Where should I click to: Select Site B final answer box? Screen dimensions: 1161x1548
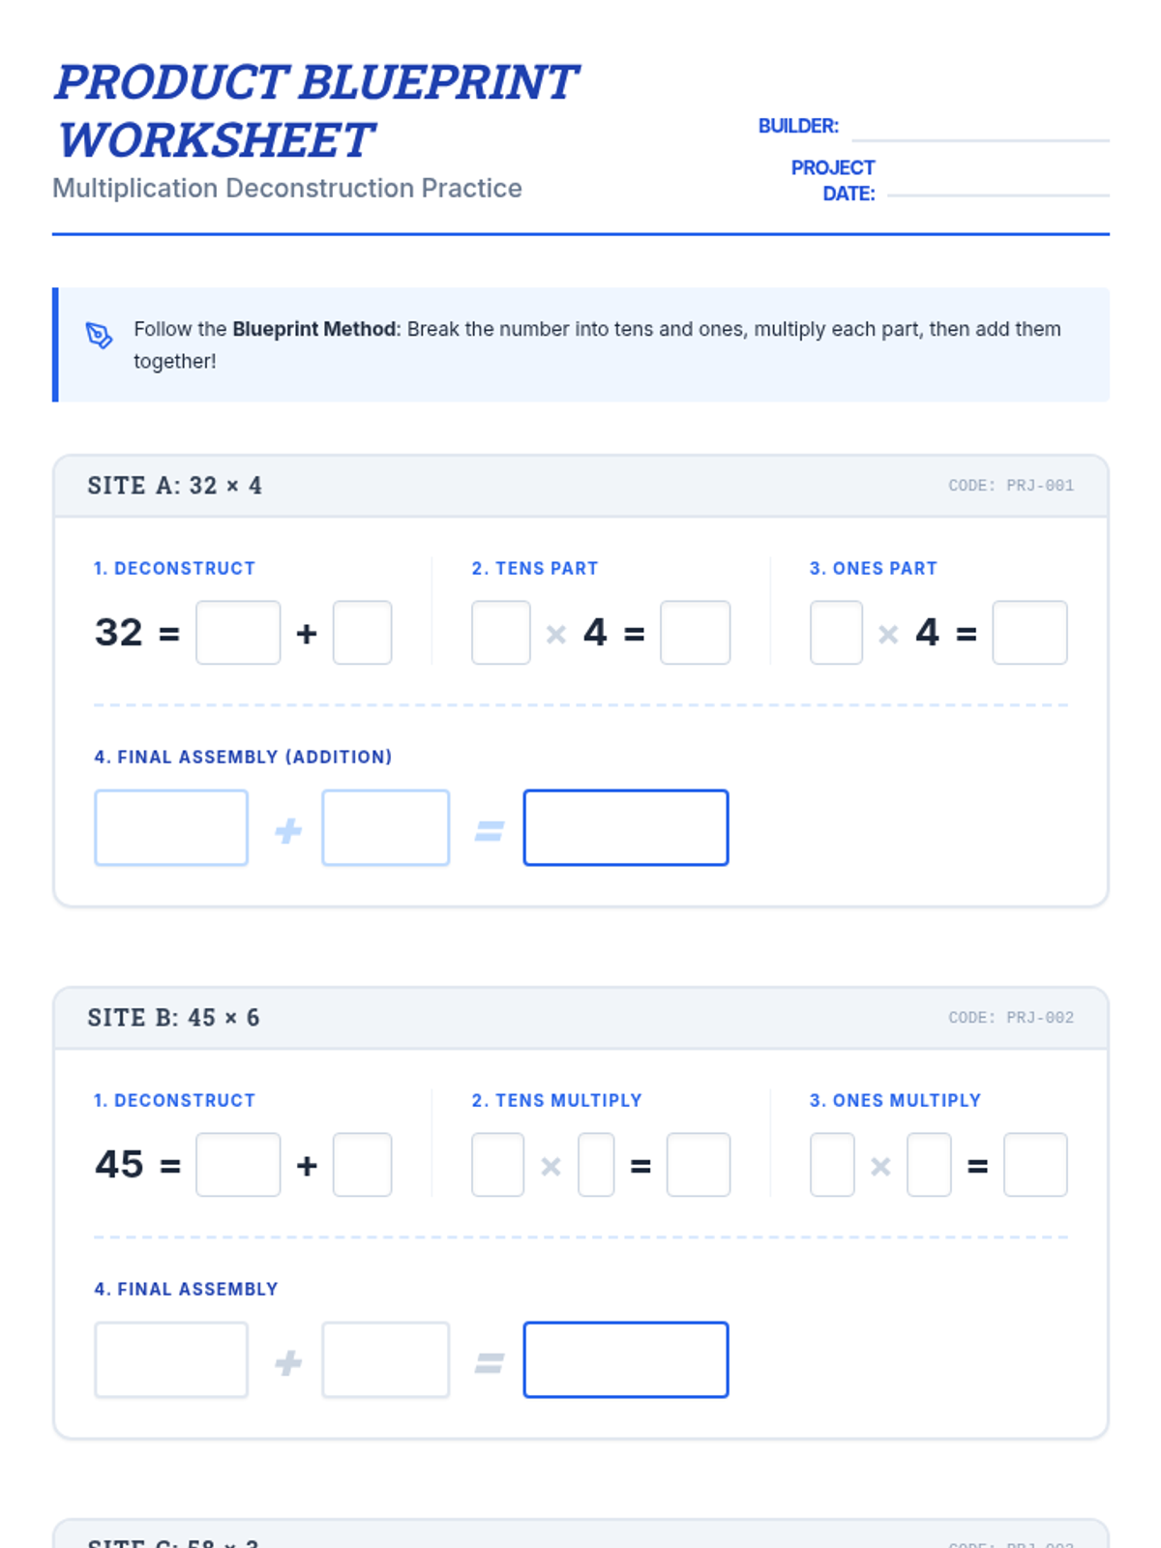[626, 1360]
